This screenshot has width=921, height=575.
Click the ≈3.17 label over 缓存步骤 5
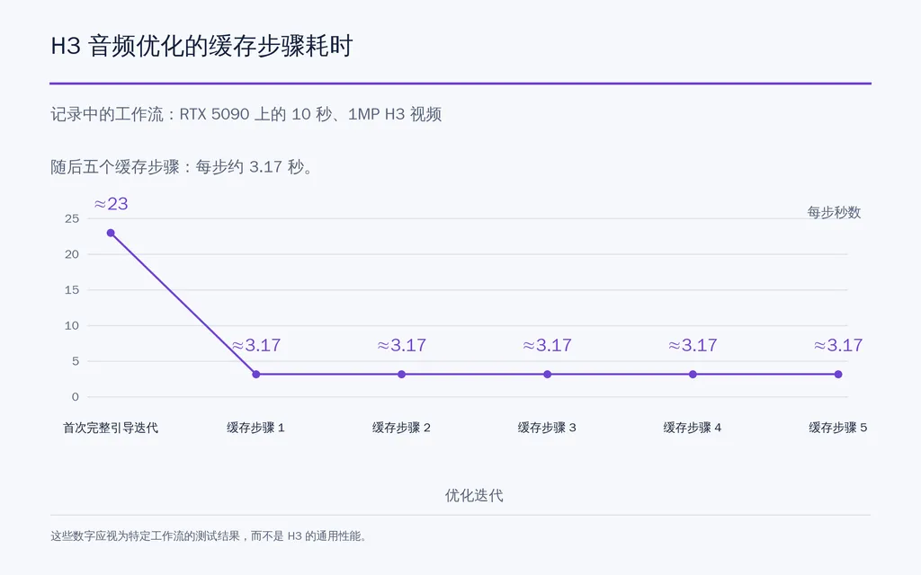(x=838, y=345)
